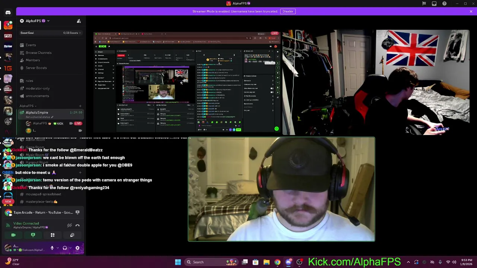Open Discord inbox icon in the title bar
477x268 pixels.
tap(434, 4)
